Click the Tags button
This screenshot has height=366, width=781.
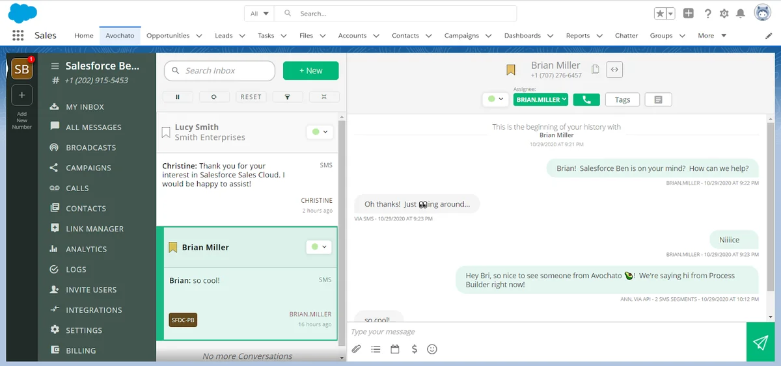coord(622,99)
